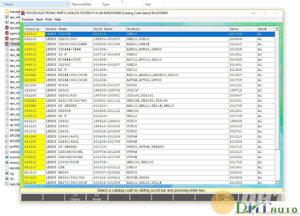Open the Print menu

pos(49,19)
